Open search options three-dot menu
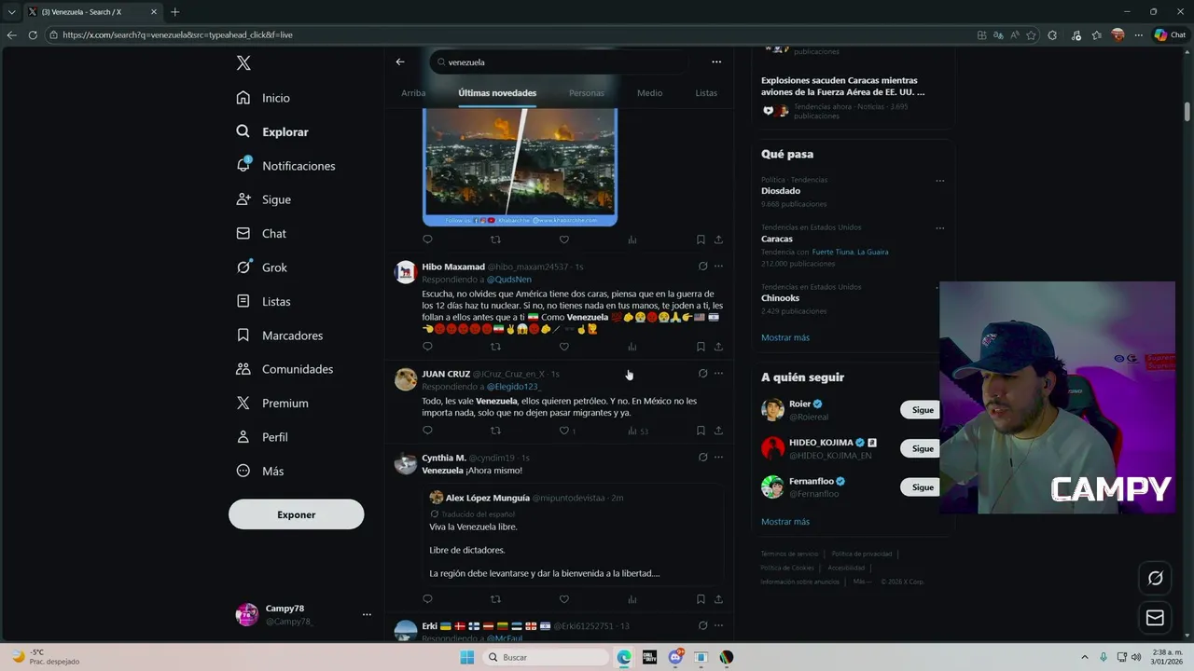The height and width of the screenshot is (671, 1194). point(716,62)
